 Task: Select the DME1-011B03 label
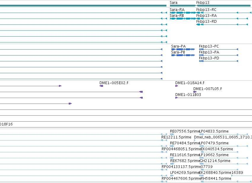coord(188,95)
